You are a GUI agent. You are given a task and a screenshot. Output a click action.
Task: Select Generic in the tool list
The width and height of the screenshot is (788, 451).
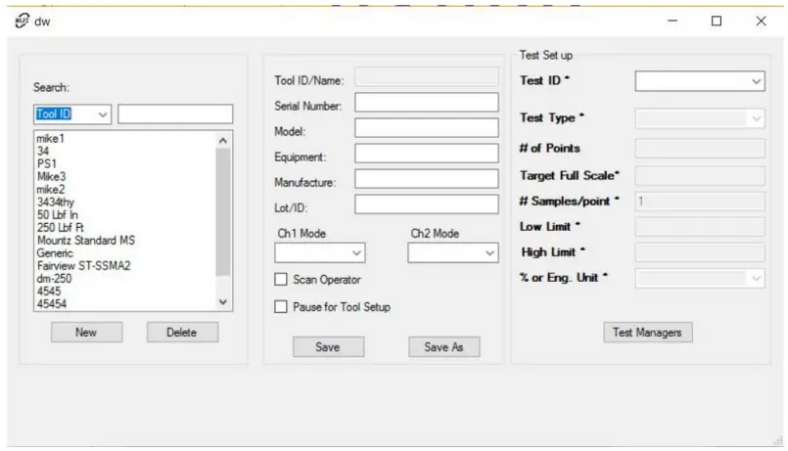point(55,253)
